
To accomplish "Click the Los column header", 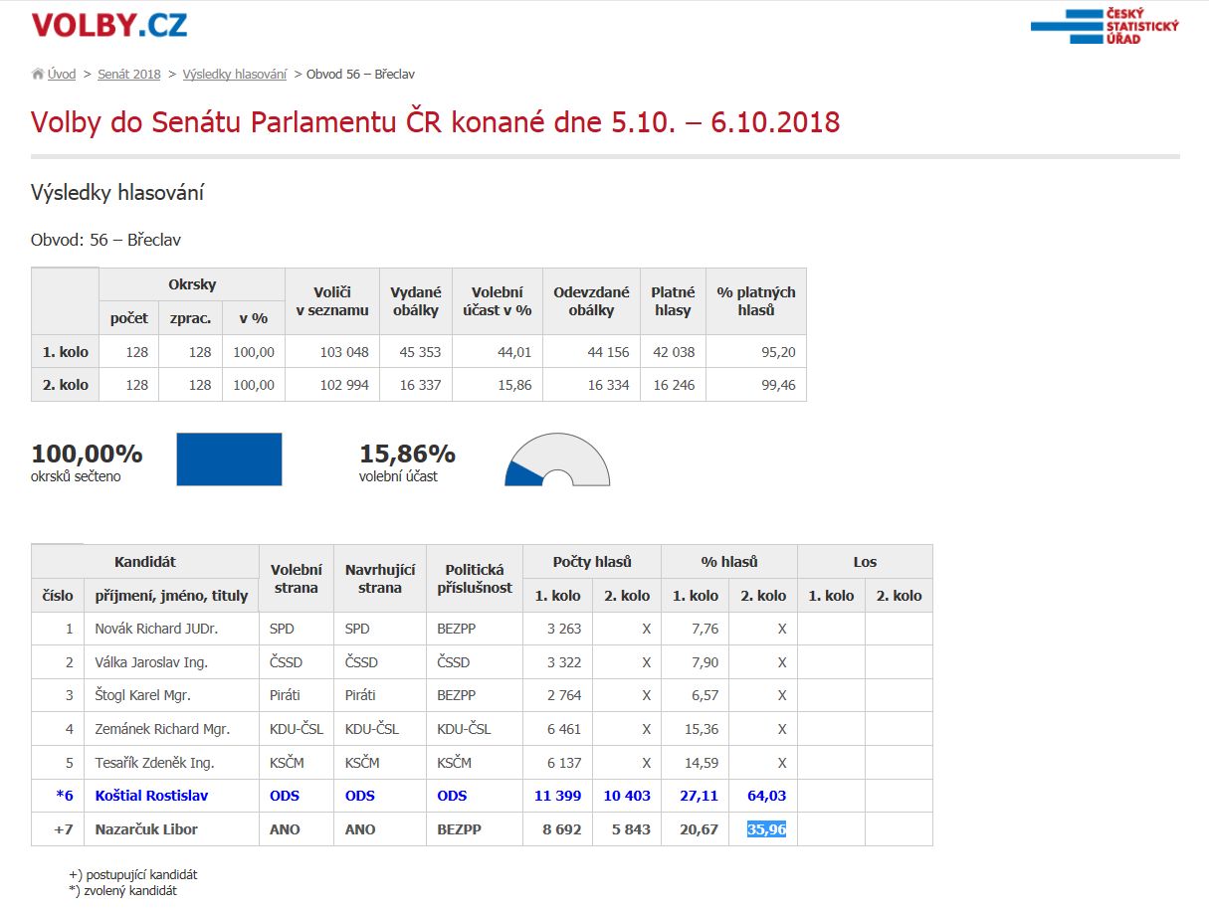I will (x=865, y=562).
